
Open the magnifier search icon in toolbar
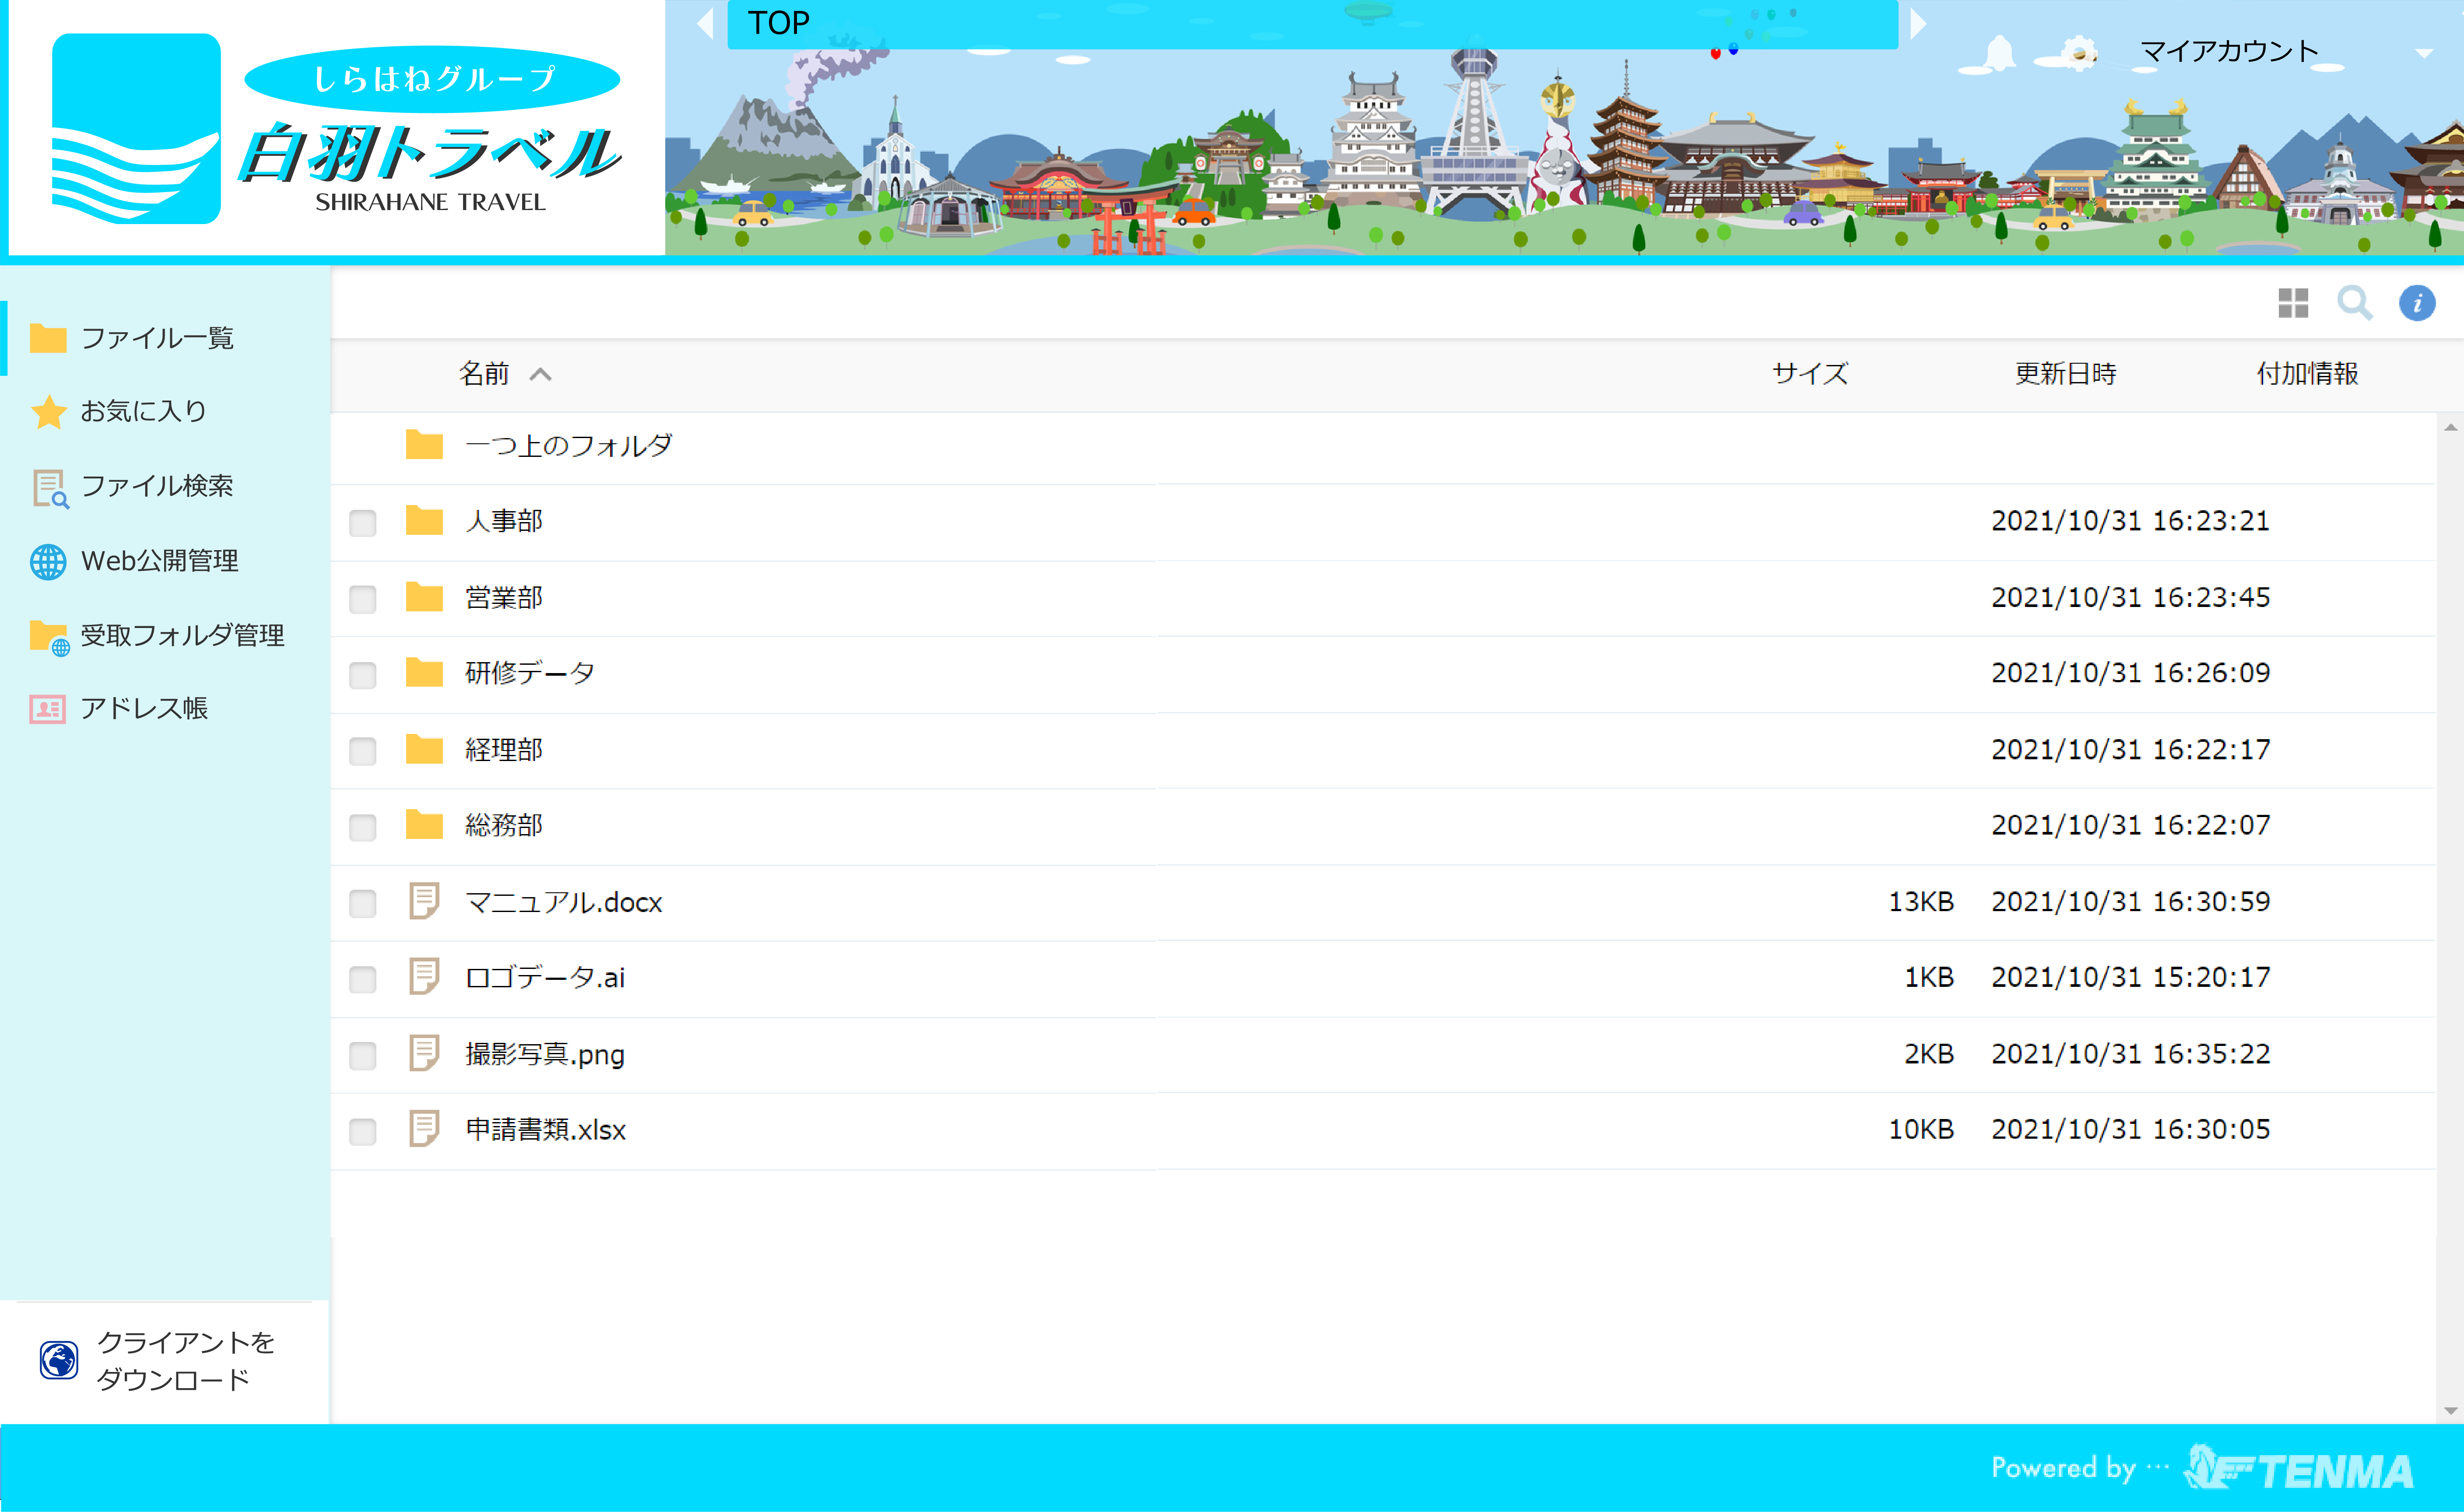[2354, 303]
